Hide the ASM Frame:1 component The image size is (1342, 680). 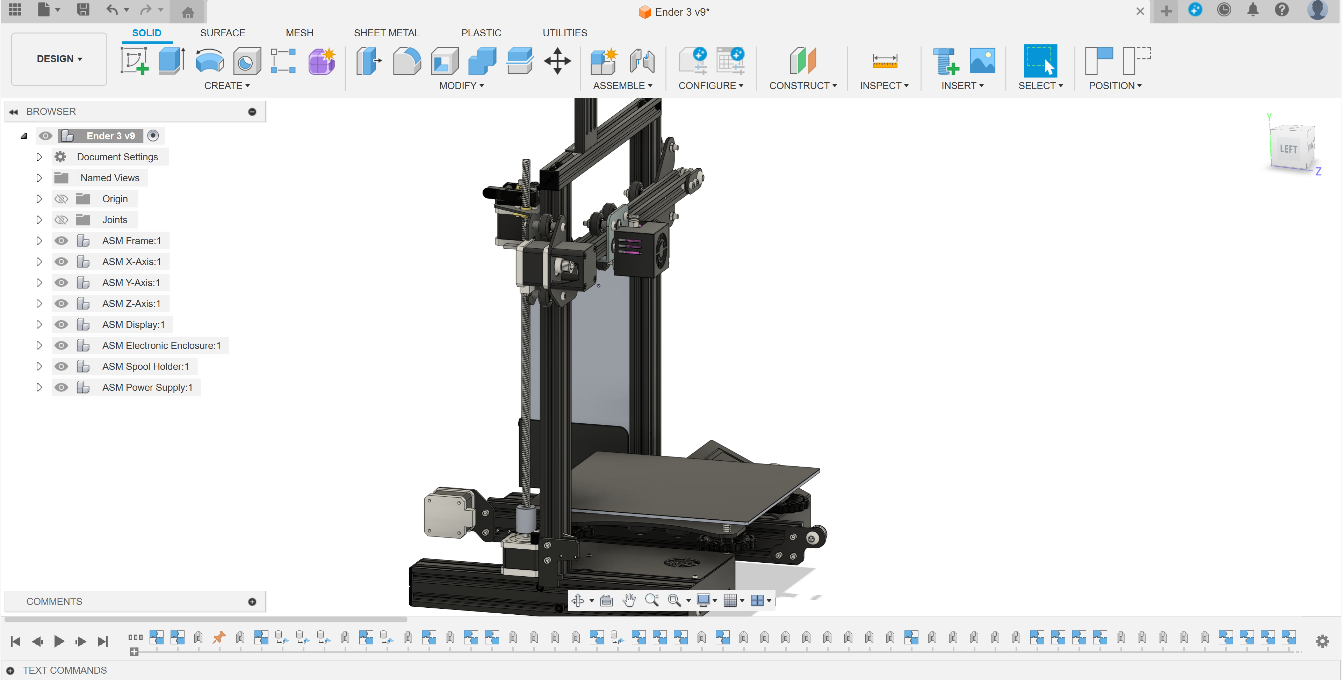(61, 240)
